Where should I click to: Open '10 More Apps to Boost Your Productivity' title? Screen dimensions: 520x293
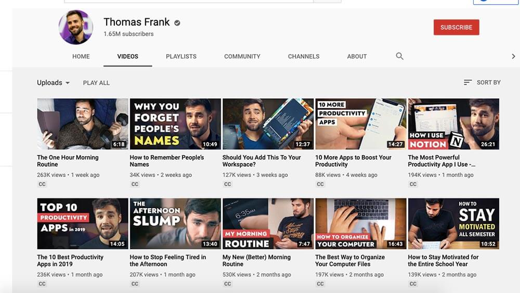pos(353,161)
